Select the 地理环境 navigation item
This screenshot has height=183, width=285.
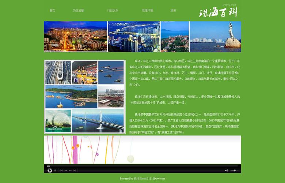coord(147,11)
